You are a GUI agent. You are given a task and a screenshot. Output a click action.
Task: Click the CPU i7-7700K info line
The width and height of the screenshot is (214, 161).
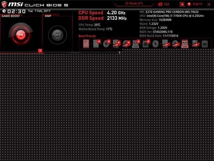(x=172, y=16)
